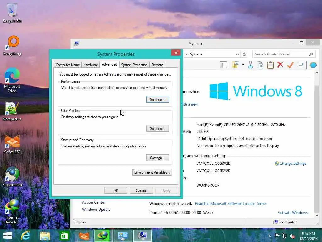Image resolution: width=322 pixels, height=242 pixels.
Task: Open the Action Center link
Action: point(93,202)
